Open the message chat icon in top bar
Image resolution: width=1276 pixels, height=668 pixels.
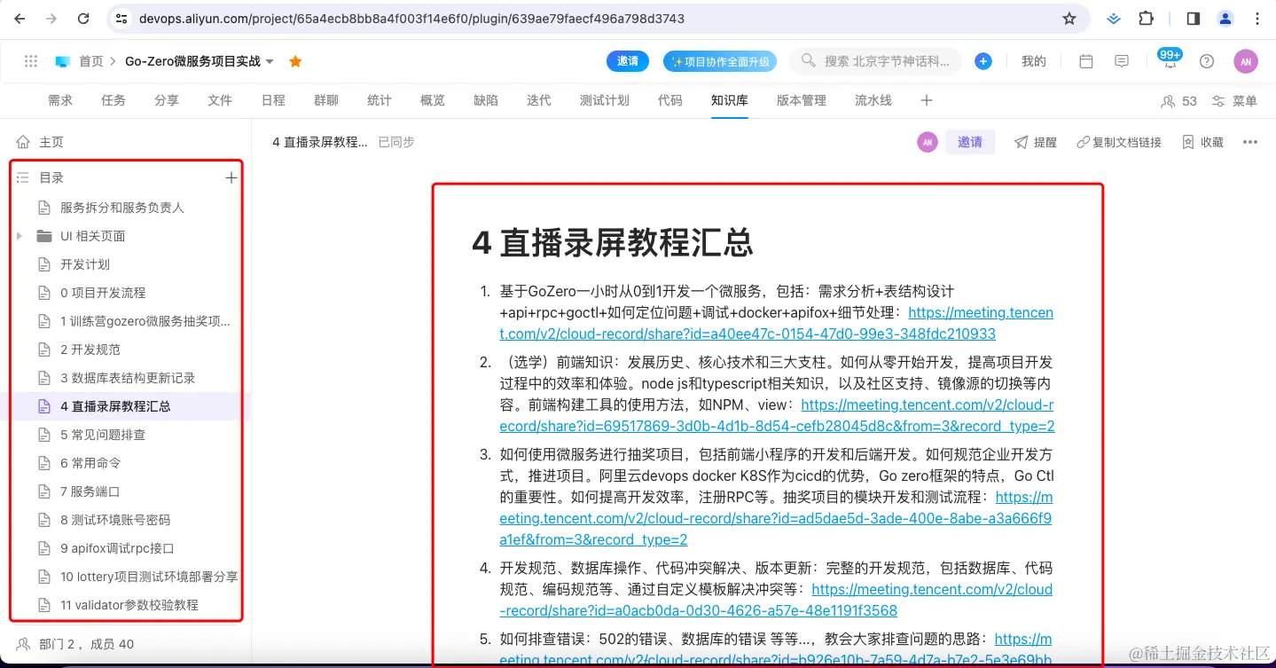pyautogui.click(x=1122, y=61)
